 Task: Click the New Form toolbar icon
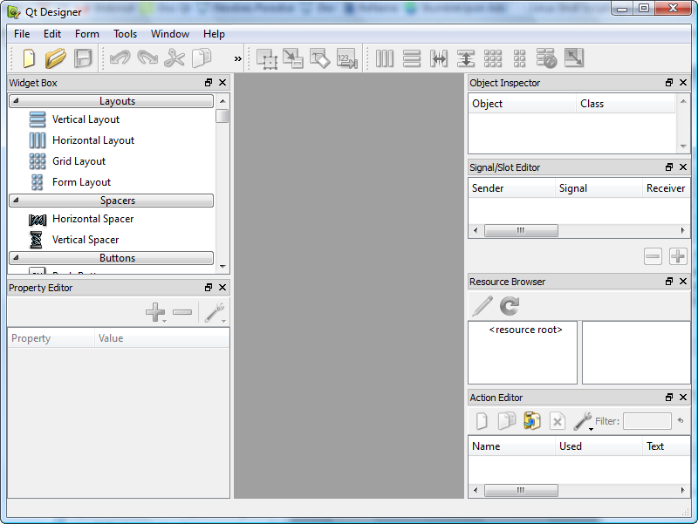click(29, 58)
